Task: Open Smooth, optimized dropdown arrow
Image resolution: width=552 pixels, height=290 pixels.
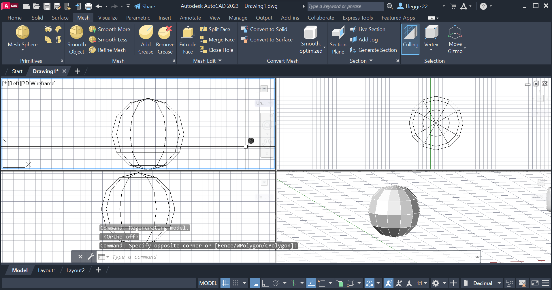Action: pyautogui.click(x=325, y=47)
